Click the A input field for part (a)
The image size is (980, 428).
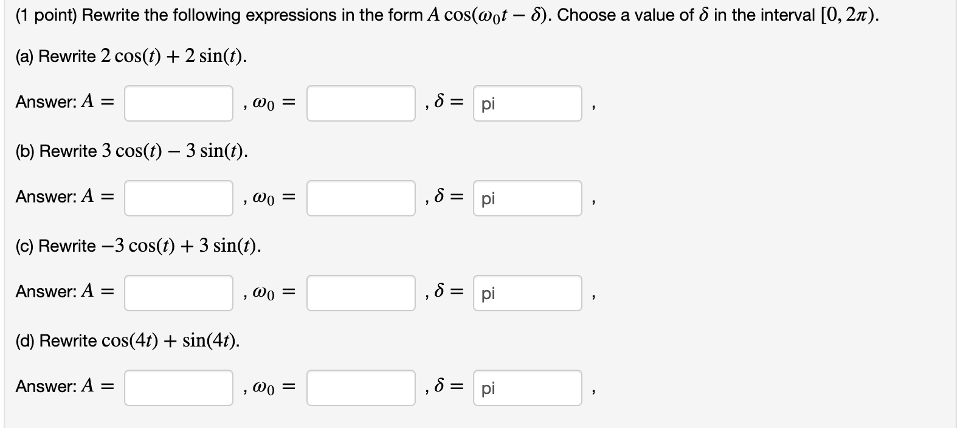pos(178,104)
